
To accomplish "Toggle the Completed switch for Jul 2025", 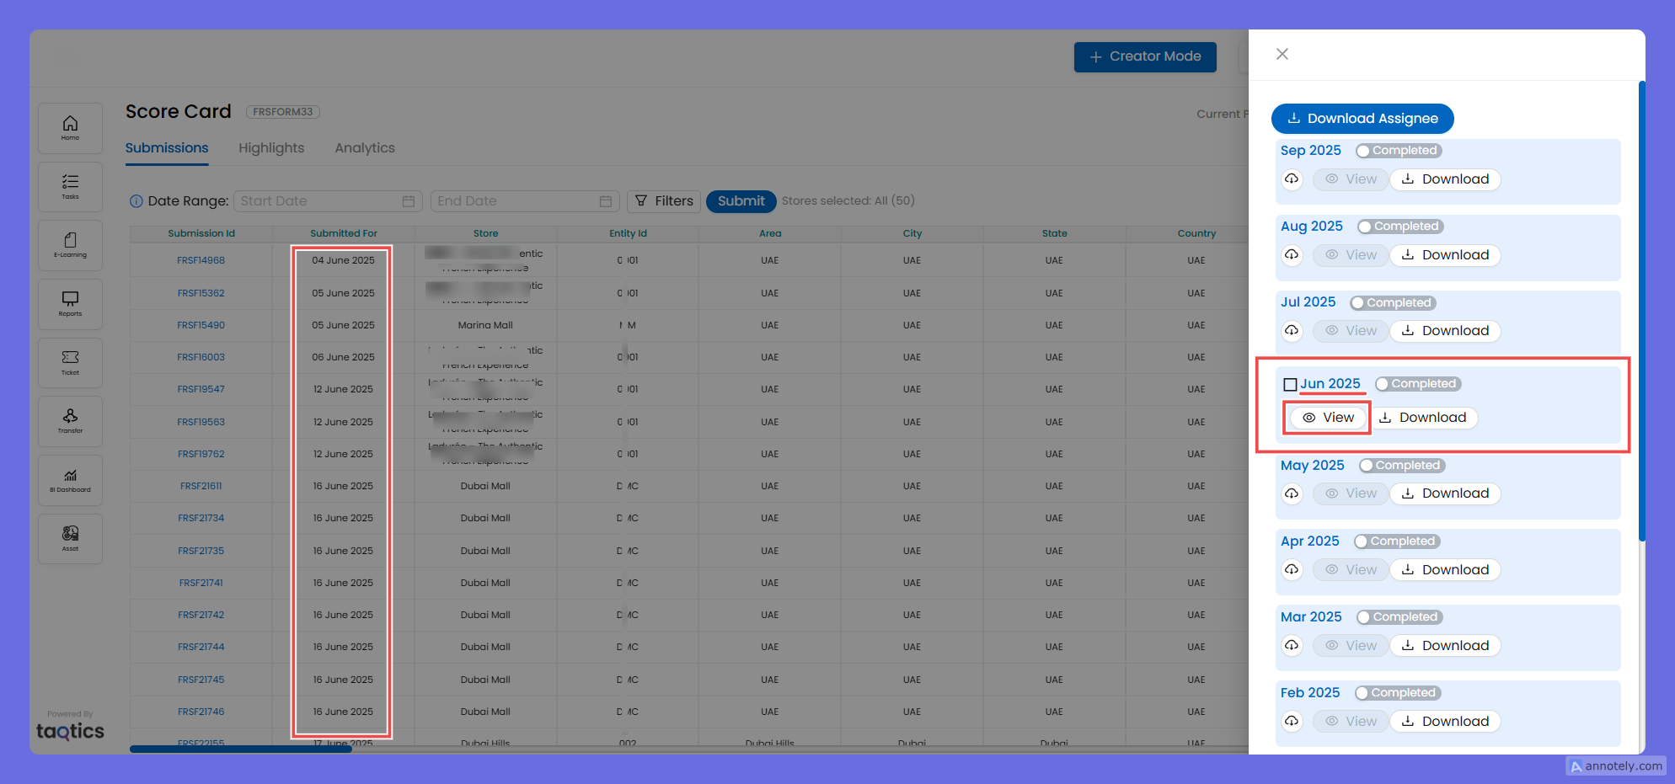I will coord(1393,303).
